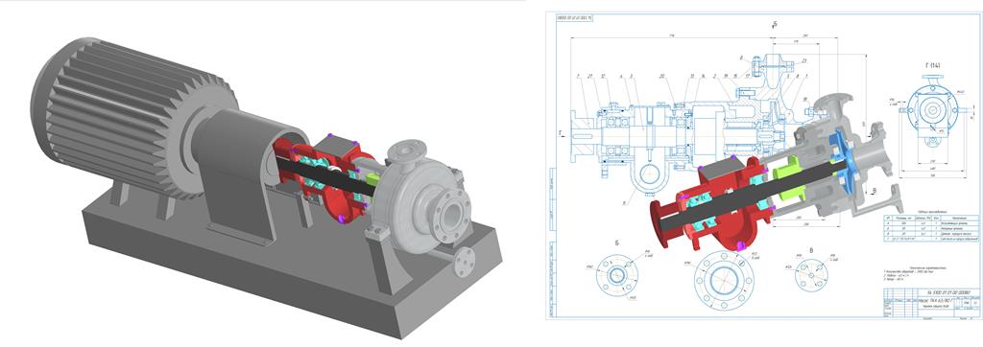Select the circular flange view under label "Б"
Viewport: 983px width, 347px height.
click(617, 275)
